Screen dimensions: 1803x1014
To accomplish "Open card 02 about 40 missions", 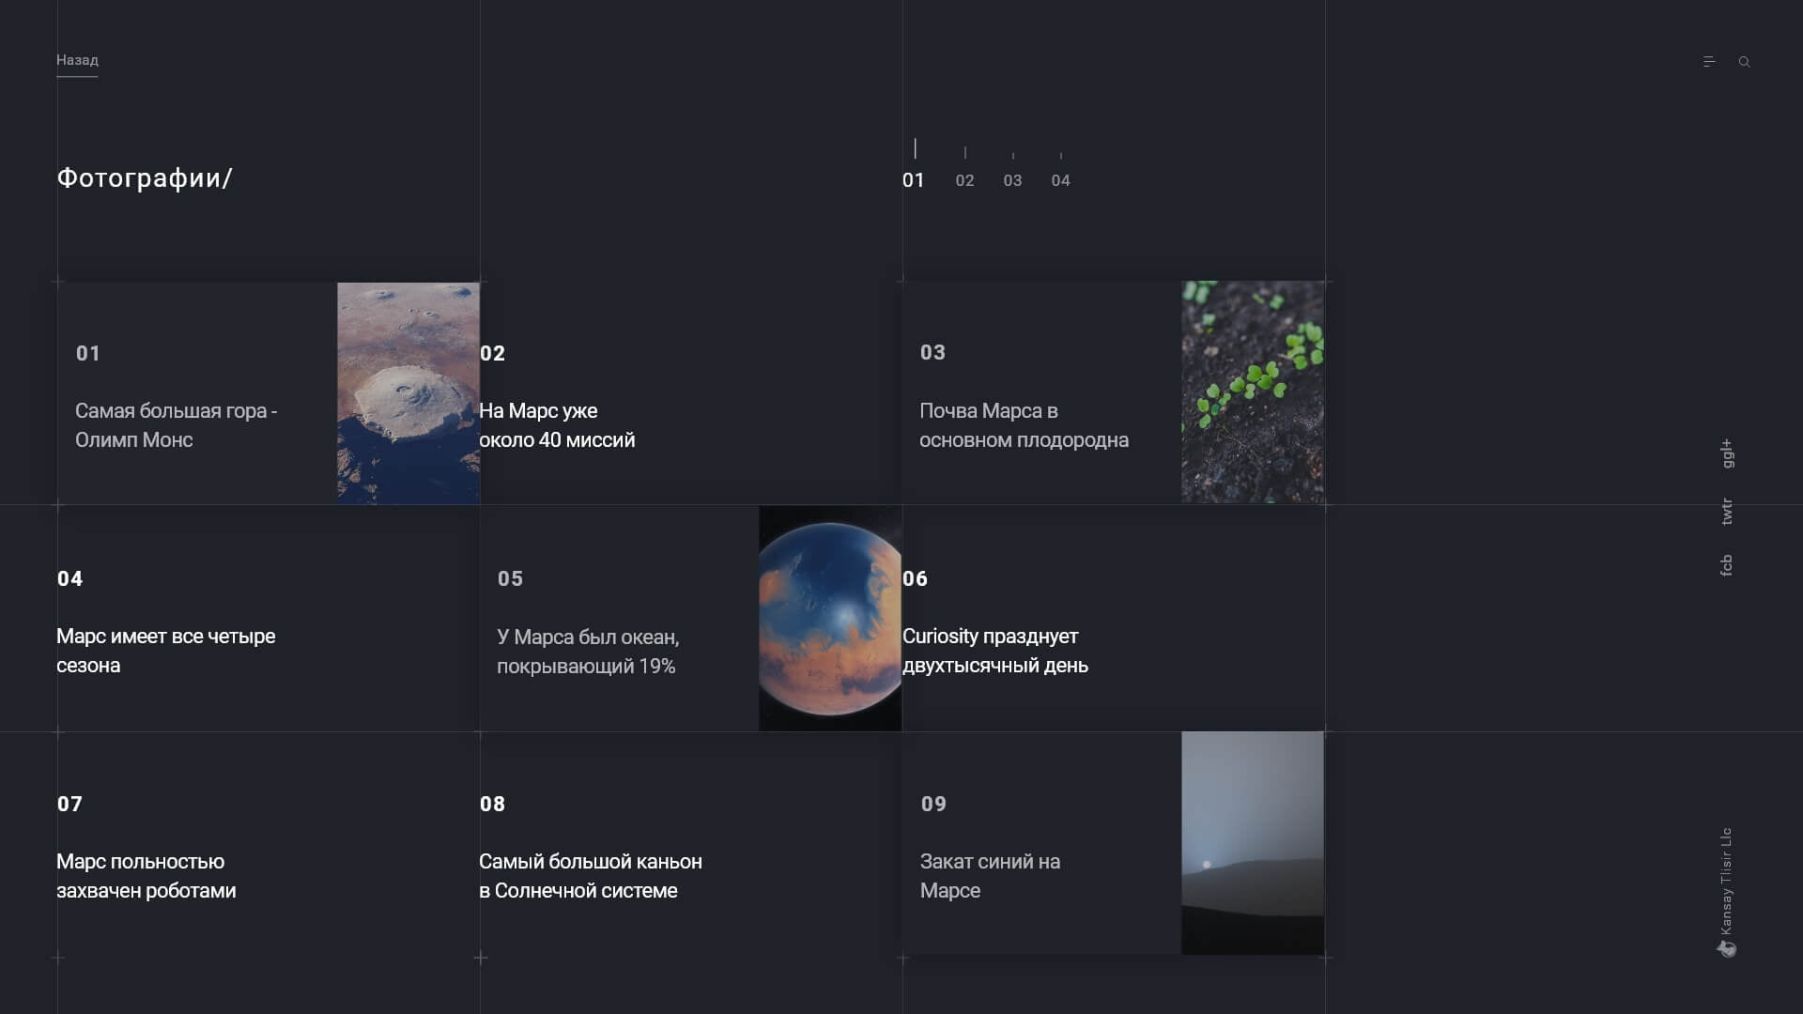I will (x=690, y=393).
